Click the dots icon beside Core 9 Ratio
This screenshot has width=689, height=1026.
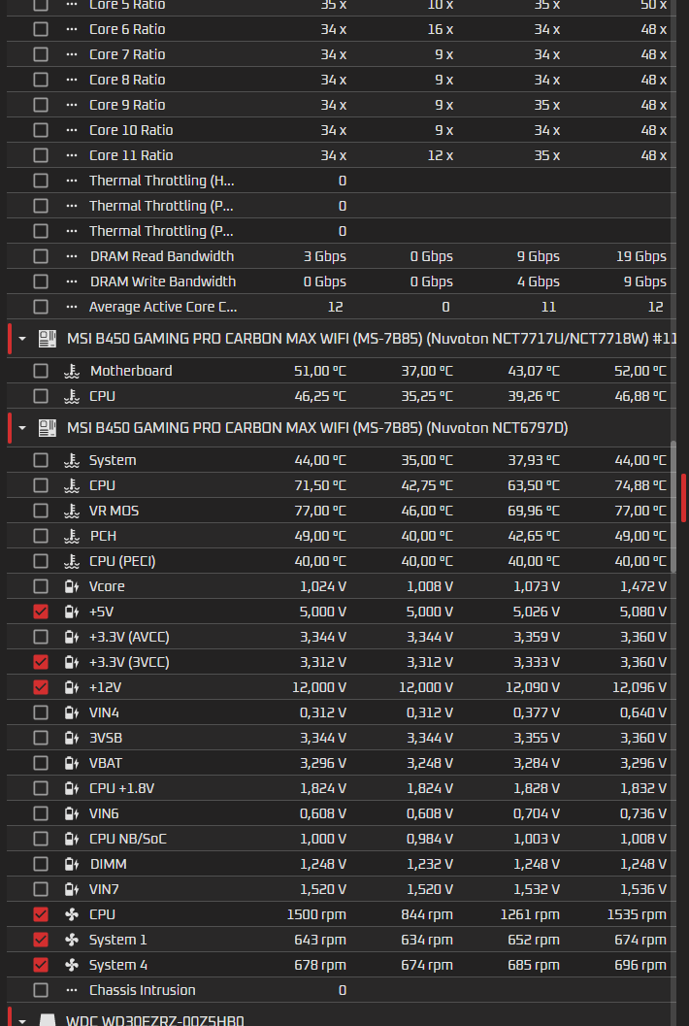[71, 105]
